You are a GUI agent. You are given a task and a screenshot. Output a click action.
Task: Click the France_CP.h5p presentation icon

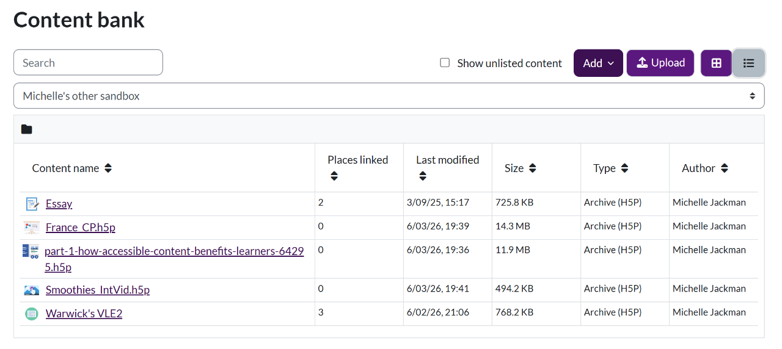pos(32,228)
